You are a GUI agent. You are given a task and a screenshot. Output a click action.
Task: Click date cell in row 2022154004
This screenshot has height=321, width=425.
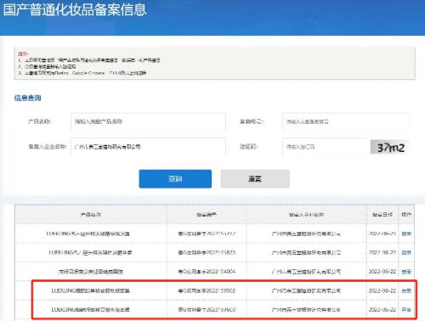(x=382, y=272)
